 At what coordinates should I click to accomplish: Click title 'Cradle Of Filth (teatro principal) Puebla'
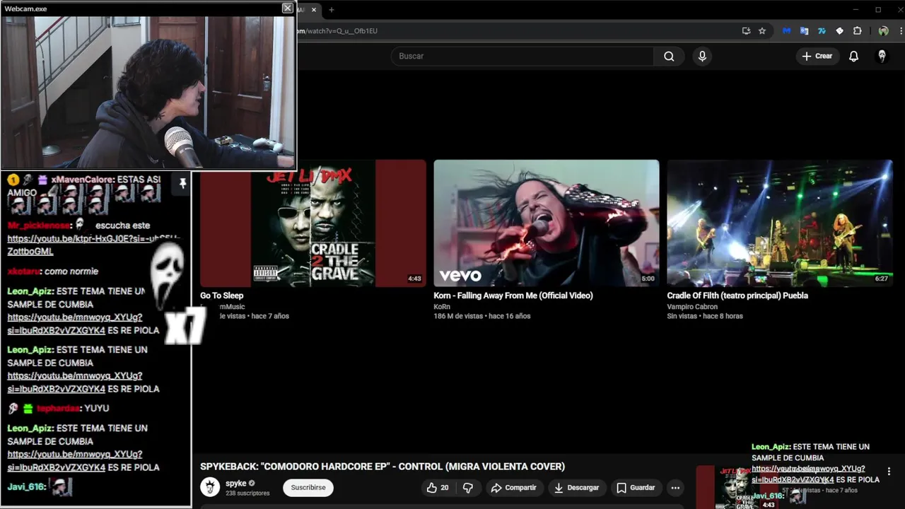pyautogui.click(x=737, y=296)
